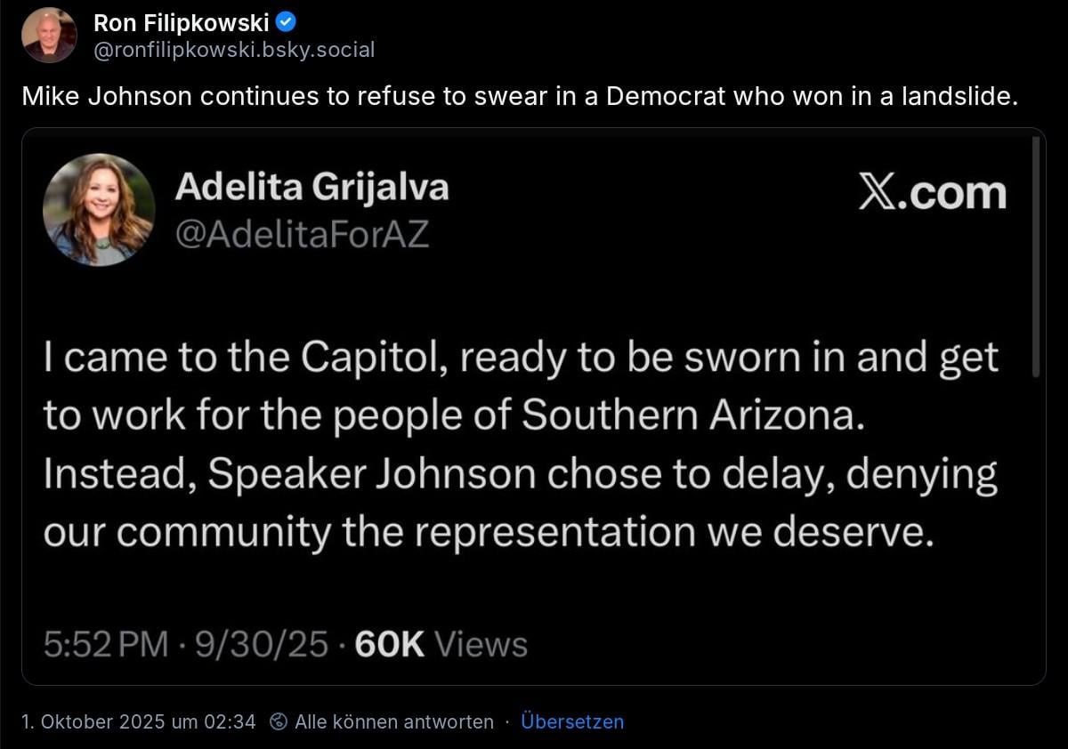The height and width of the screenshot is (749, 1068).
Task: Click the X.com logo in the screenshot
Action: [x=932, y=193]
